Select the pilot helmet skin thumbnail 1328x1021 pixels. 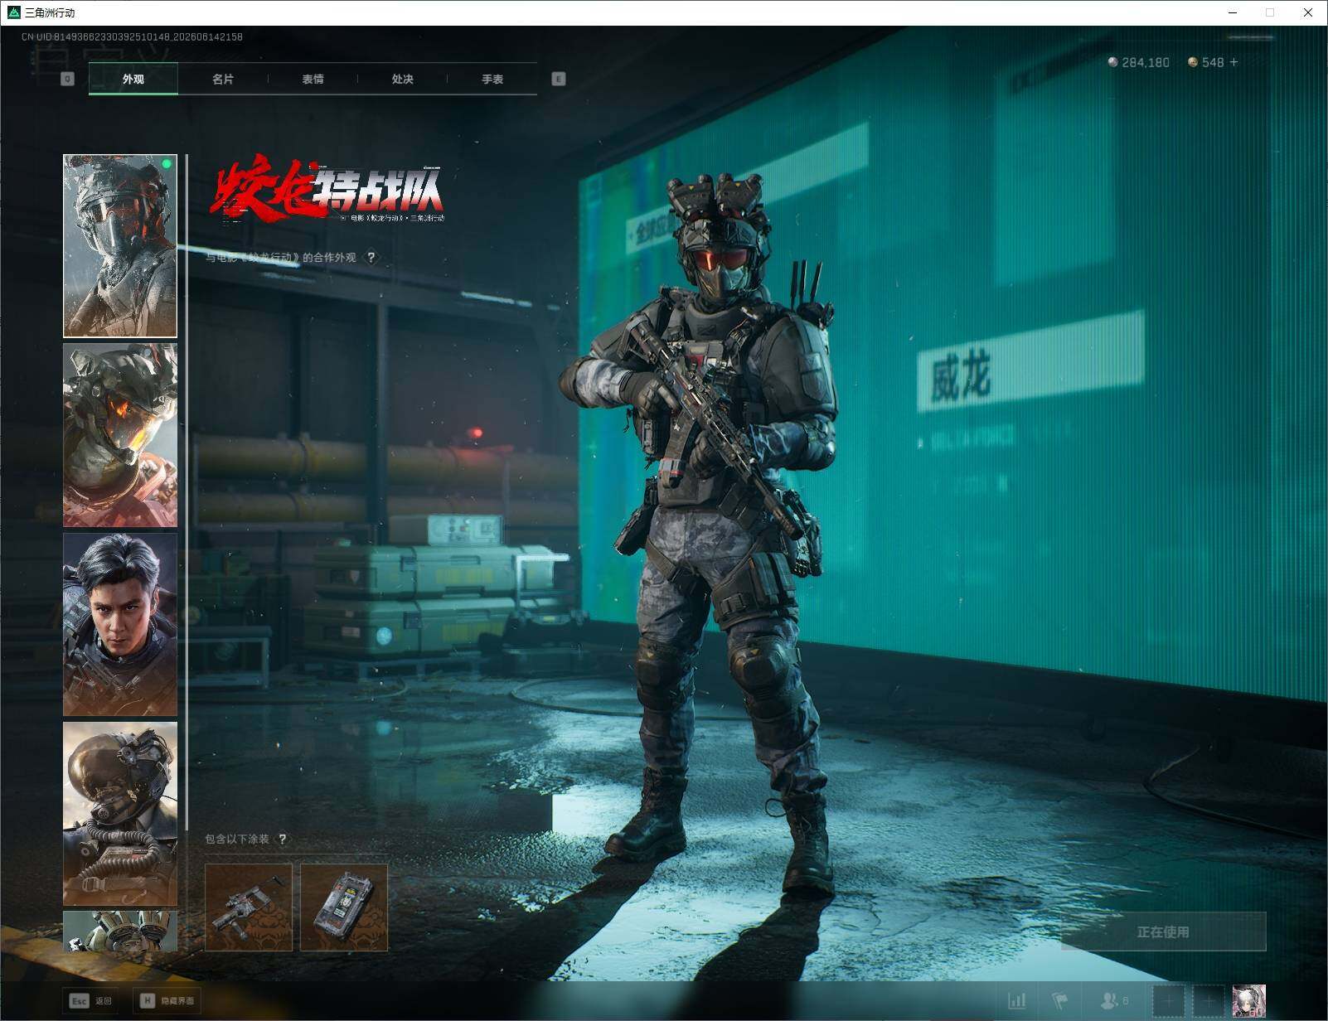point(120,813)
